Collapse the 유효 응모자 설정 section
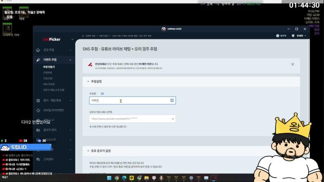 [88, 151]
